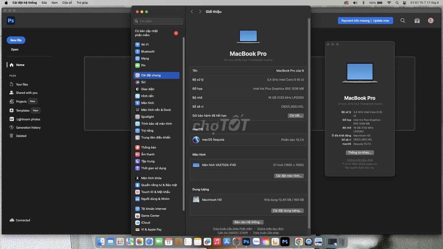The image size is (443, 249).
Task: Click the Chi tiết... warranty button
Action: click(x=295, y=116)
